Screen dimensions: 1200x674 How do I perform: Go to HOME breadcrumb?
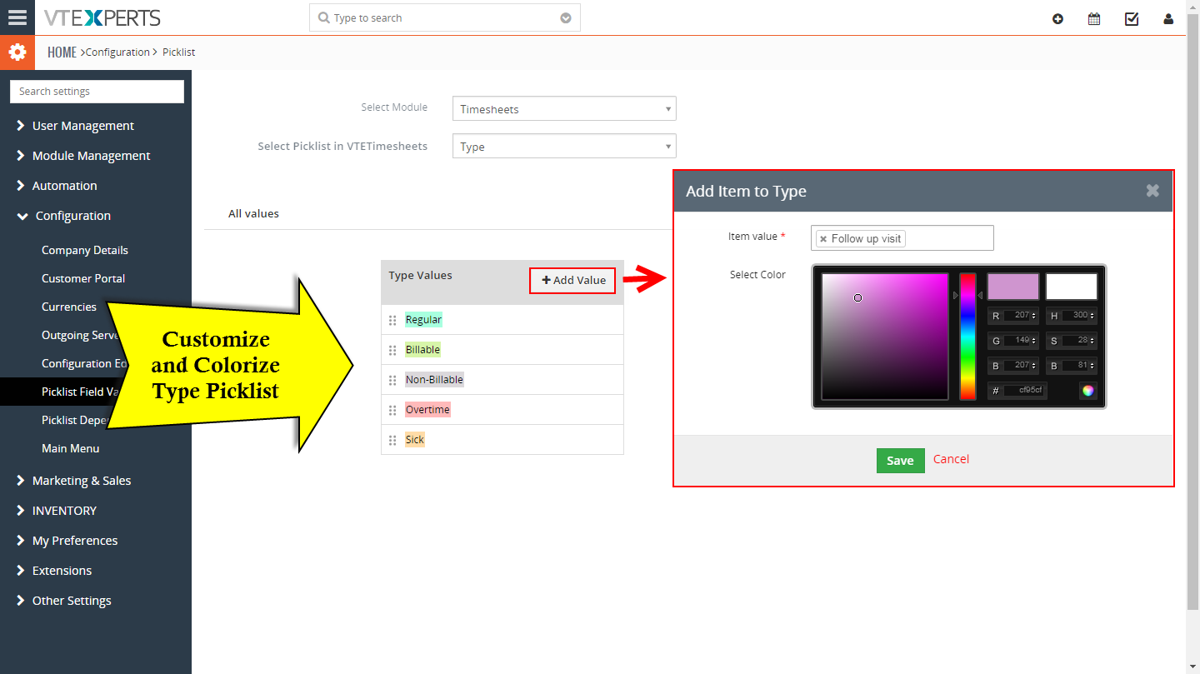[62, 52]
